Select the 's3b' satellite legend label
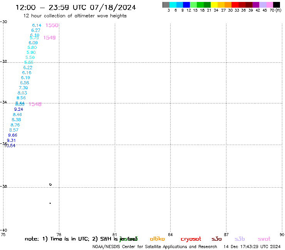 240,239
